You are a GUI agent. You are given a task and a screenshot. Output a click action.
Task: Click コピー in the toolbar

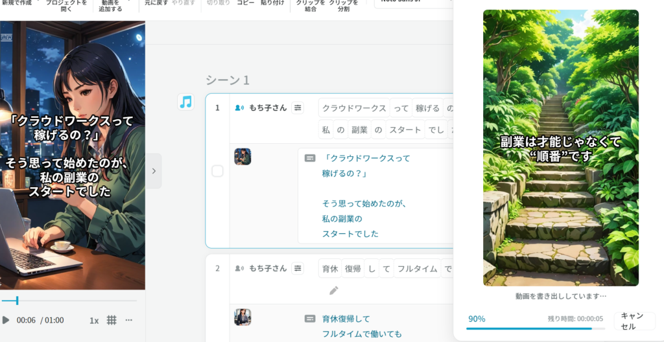tap(246, 3)
